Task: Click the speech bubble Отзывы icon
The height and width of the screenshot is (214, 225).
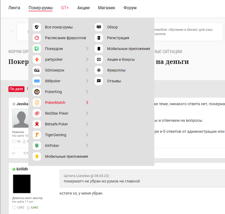Action: point(99,81)
